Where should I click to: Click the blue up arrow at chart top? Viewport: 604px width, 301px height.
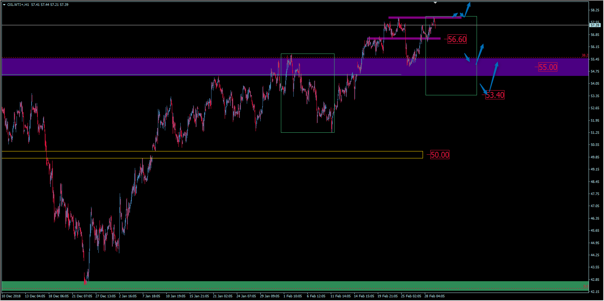pos(467,10)
